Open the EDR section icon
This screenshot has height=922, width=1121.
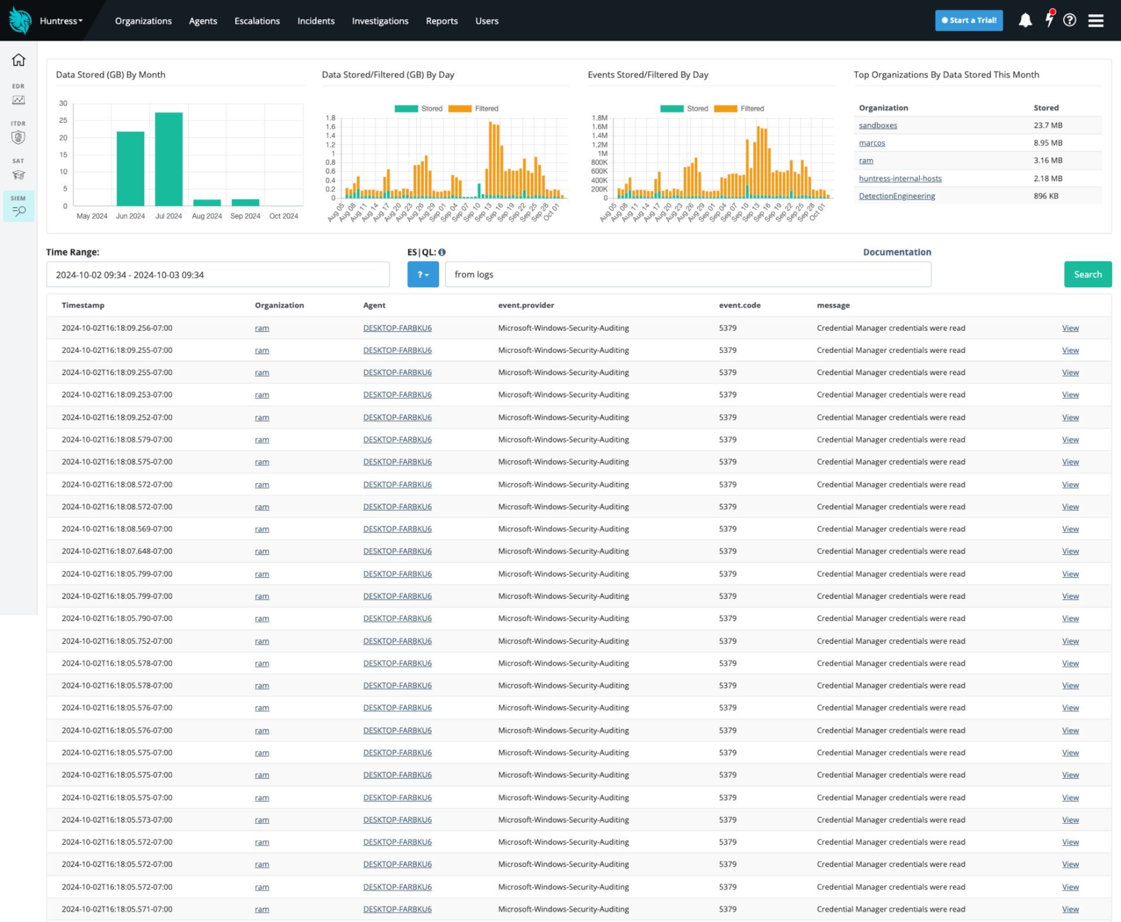click(x=19, y=100)
